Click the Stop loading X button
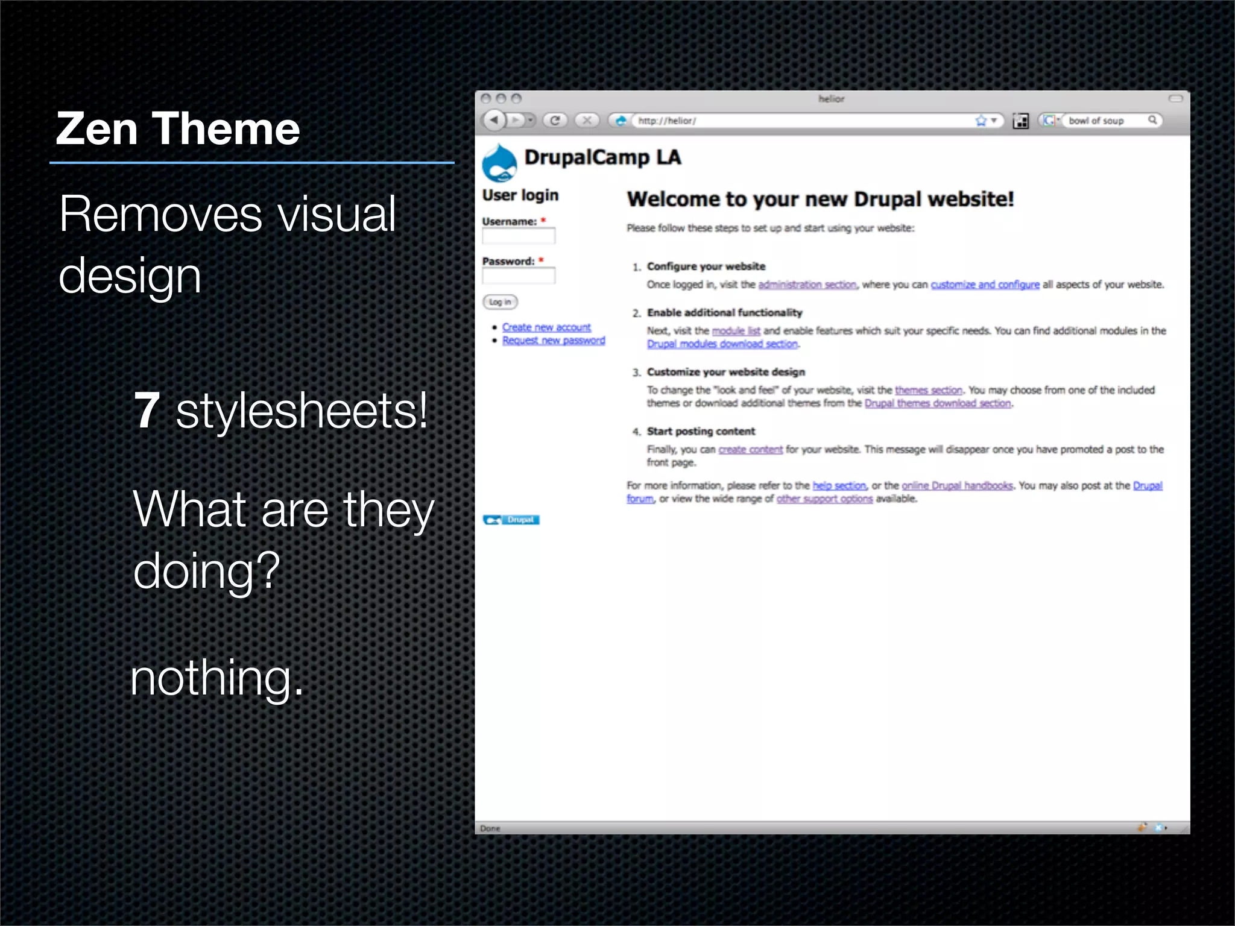The image size is (1235, 926). (587, 120)
